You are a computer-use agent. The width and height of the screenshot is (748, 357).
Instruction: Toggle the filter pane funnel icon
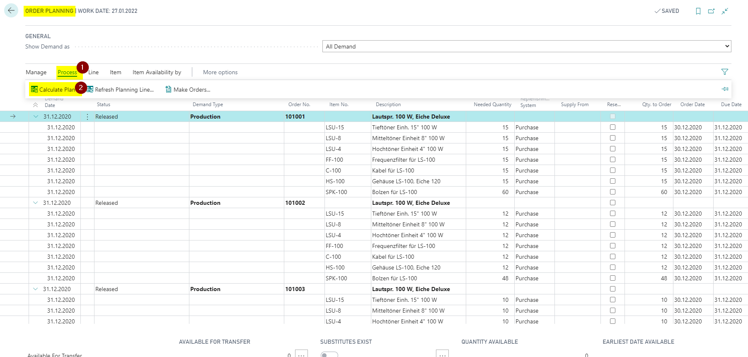point(725,72)
